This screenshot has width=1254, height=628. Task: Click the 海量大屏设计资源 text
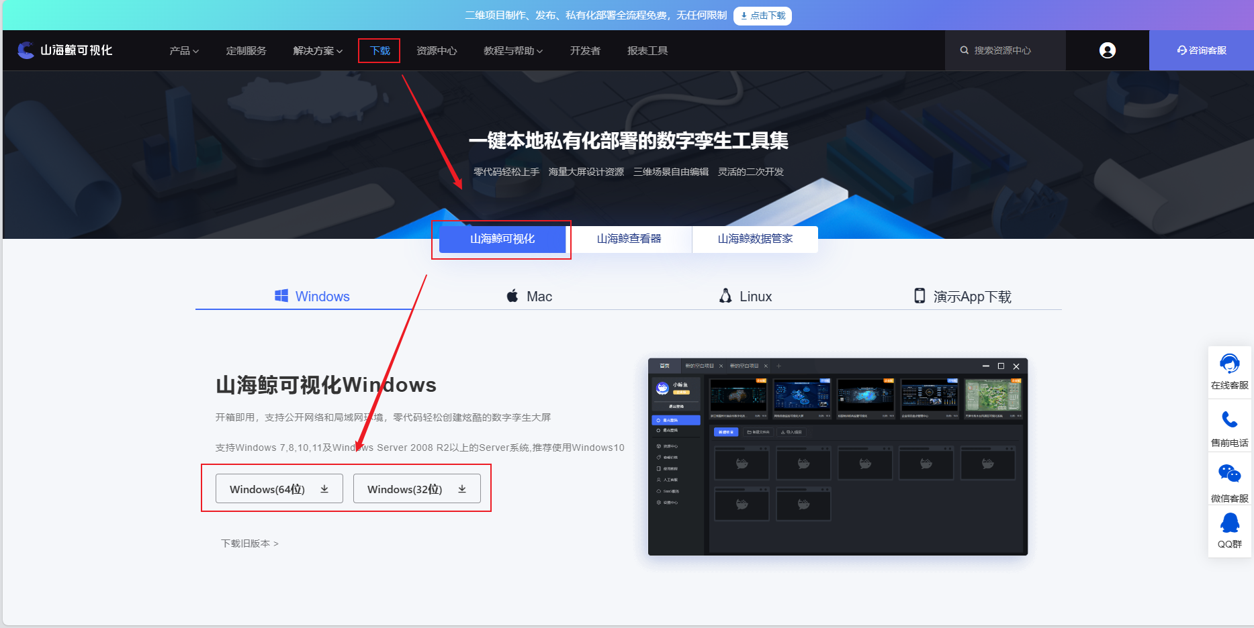586,172
